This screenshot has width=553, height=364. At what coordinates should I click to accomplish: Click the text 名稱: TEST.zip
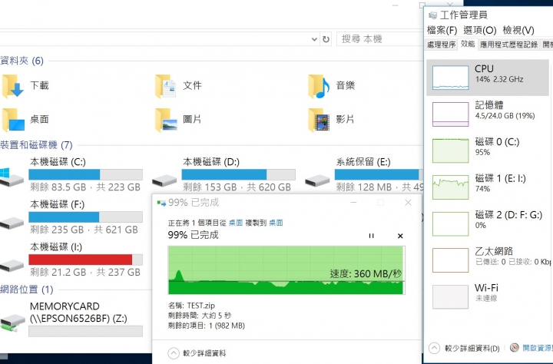191,306
